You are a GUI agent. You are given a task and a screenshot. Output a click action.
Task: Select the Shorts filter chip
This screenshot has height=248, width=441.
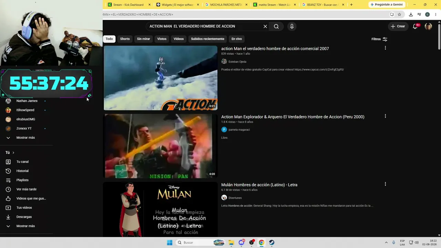(x=125, y=39)
